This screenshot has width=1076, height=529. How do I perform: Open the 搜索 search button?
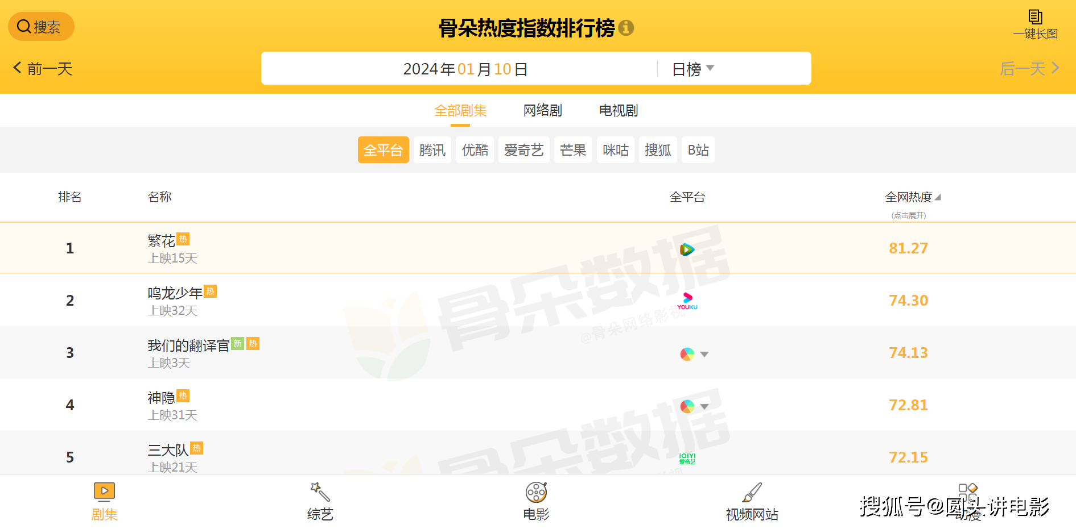coord(41,26)
